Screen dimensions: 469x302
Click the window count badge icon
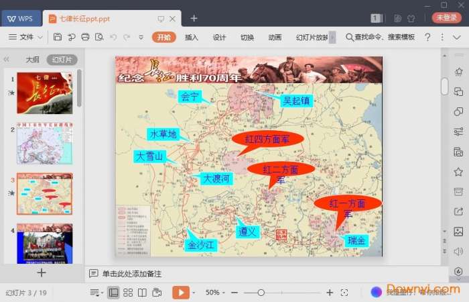click(377, 19)
